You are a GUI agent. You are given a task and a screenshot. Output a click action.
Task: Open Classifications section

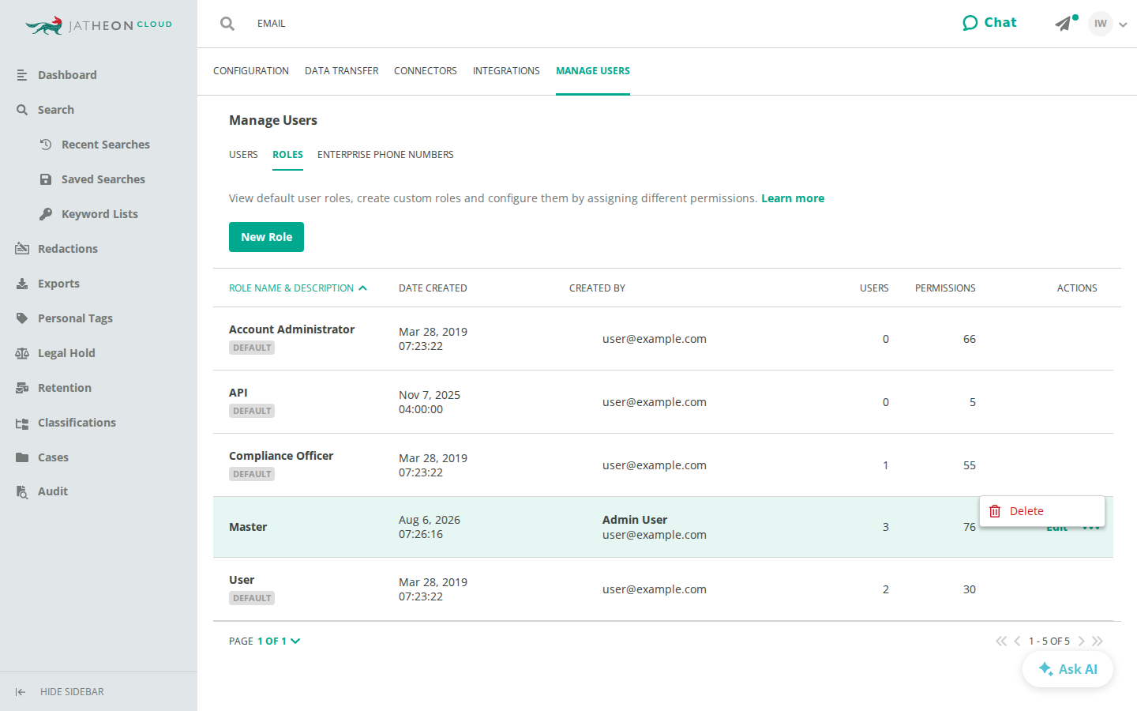(77, 423)
